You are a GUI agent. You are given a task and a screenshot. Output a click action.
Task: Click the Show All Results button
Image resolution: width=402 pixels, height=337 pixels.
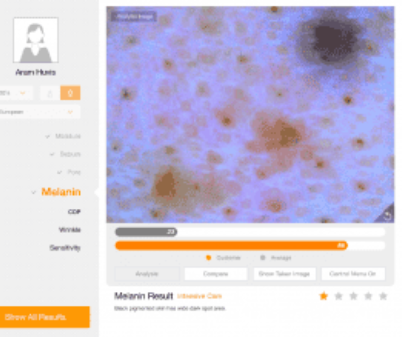(44, 317)
